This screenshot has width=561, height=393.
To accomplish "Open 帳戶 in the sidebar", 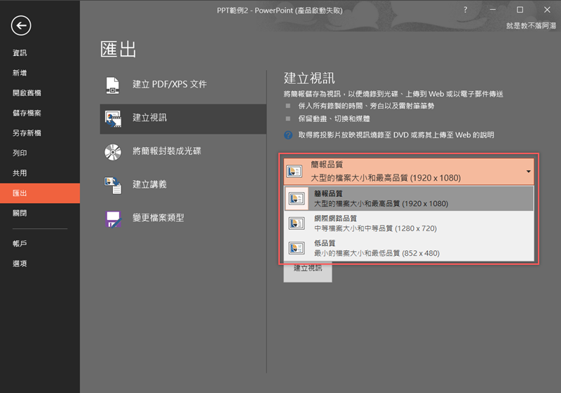I will coord(40,244).
